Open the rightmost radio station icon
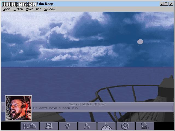Image resolution: width=175 pixels, height=131 pixels. pos(145,126)
